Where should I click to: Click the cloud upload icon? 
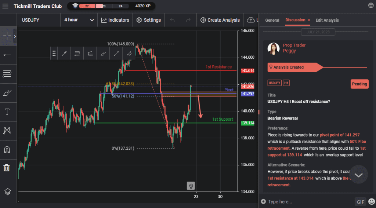250,20
